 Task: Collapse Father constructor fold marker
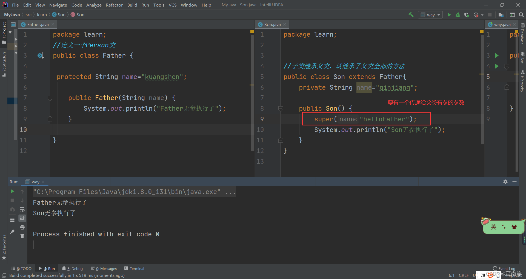click(x=50, y=98)
